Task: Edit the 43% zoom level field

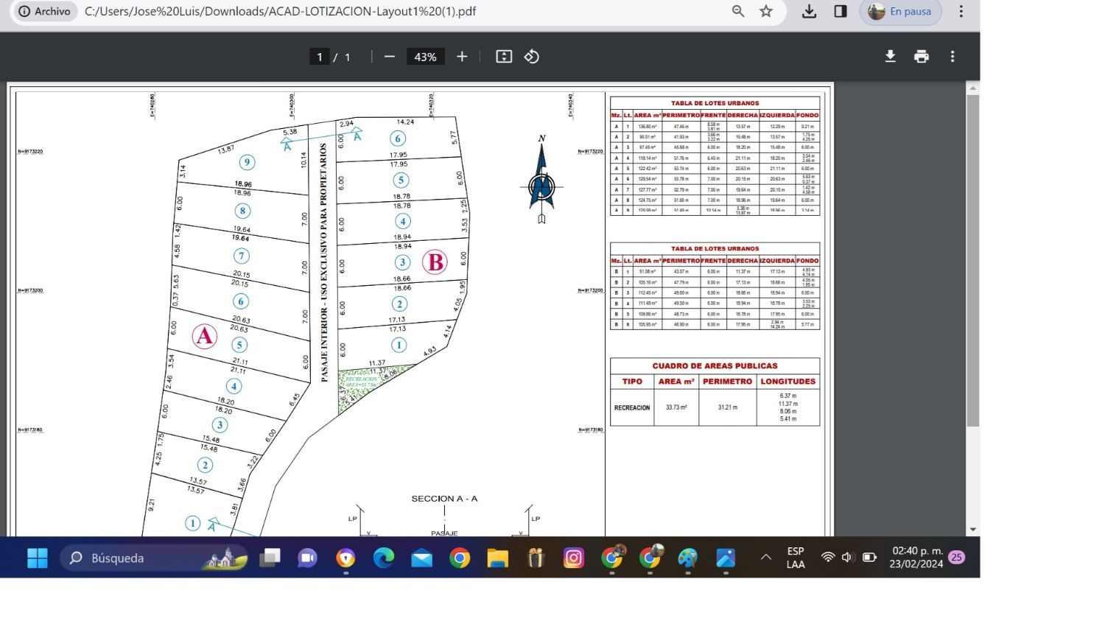Action: tap(425, 57)
